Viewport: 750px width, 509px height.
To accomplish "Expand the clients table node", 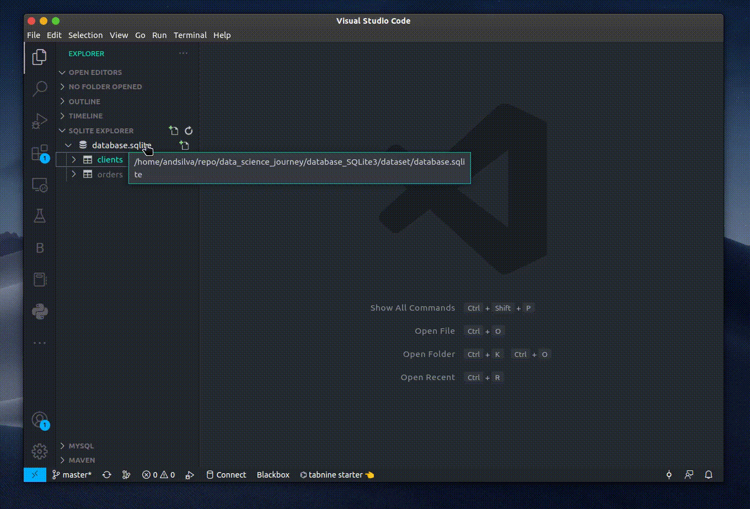I will pyautogui.click(x=74, y=160).
